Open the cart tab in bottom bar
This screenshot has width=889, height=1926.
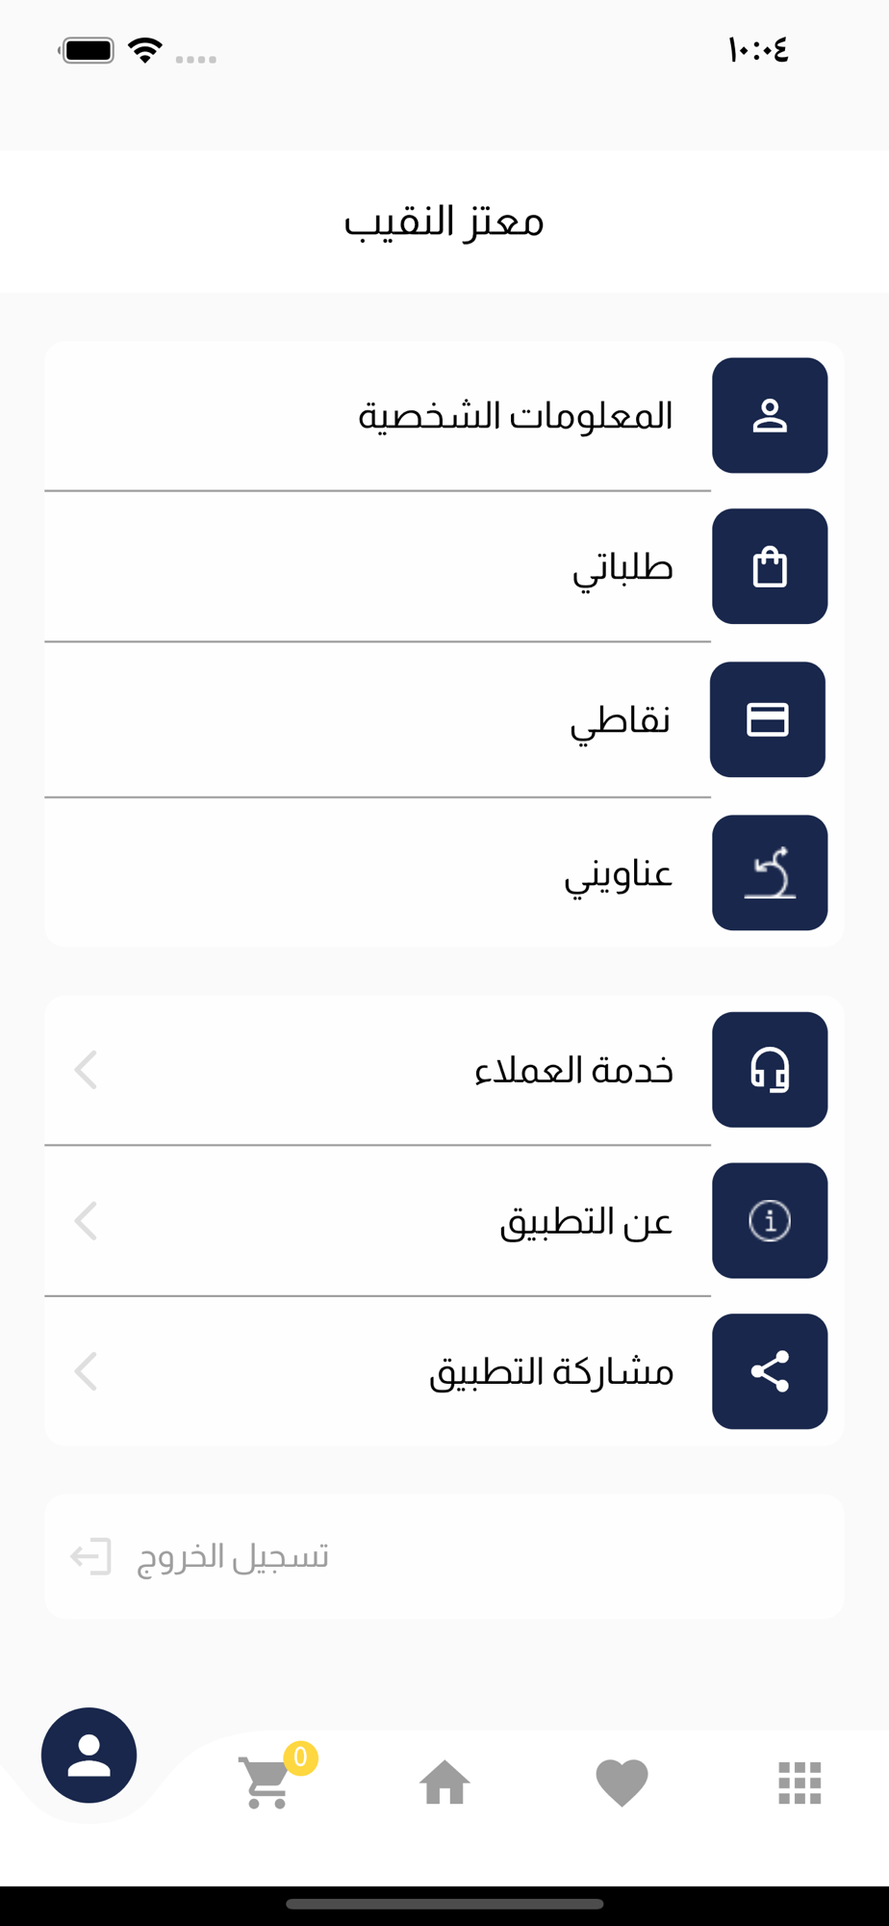pos(267,1782)
